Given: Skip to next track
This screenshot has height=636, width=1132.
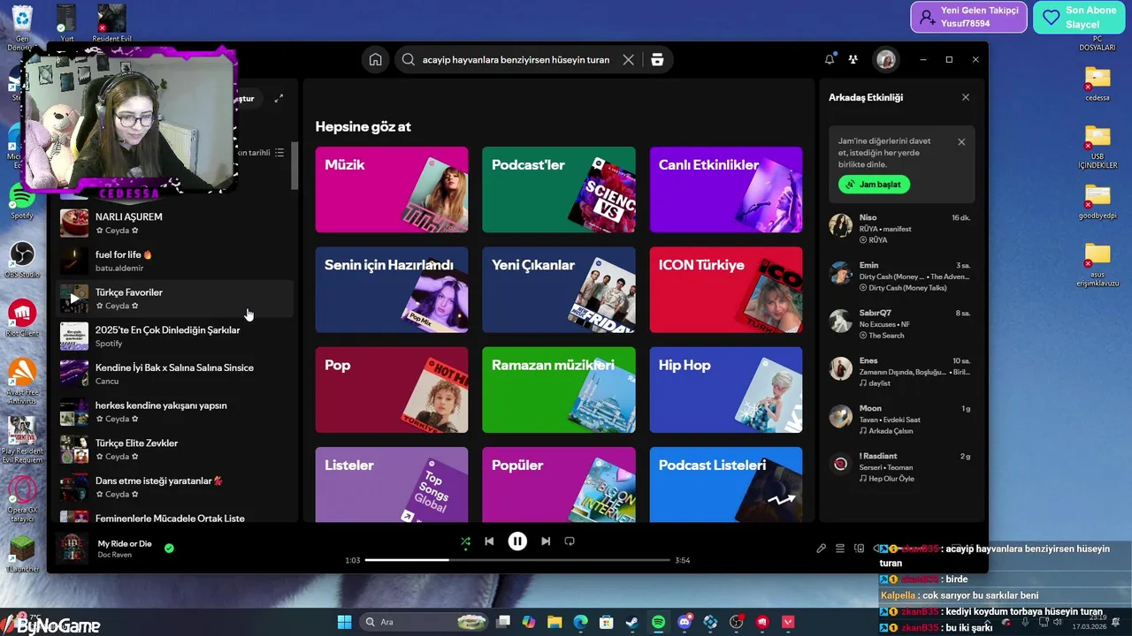Looking at the screenshot, I should (546, 541).
